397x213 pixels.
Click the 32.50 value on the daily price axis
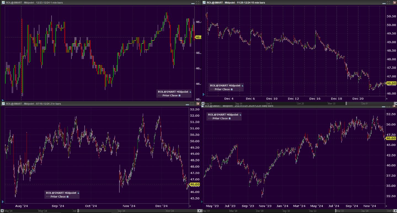coord(391,196)
